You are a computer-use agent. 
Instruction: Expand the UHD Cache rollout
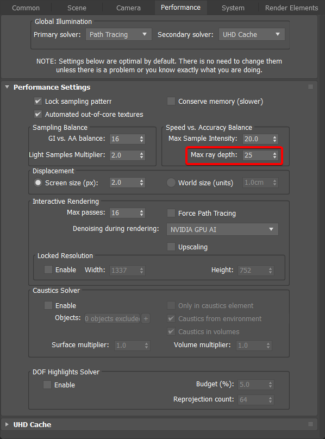[x=7, y=424]
